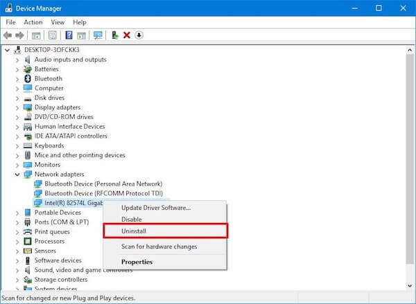This screenshot has height=304, width=416.
Task: Select Bluetooth Device (RFCOMM Protocol TDI)
Action: click(103, 193)
